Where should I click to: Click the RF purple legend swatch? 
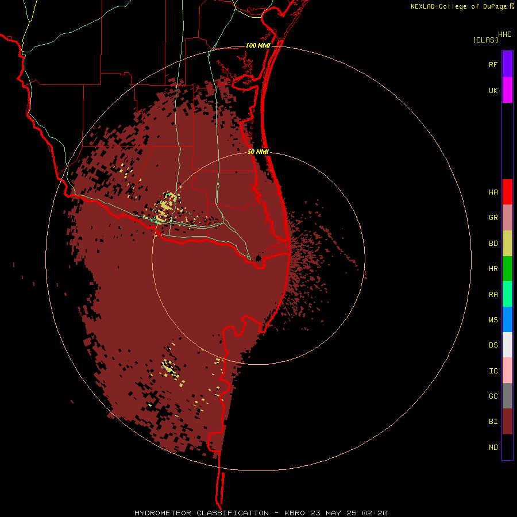pos(507,64)
